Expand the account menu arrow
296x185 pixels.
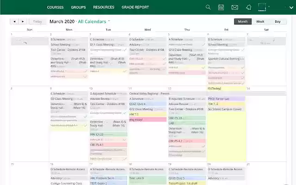click(291, 7)
